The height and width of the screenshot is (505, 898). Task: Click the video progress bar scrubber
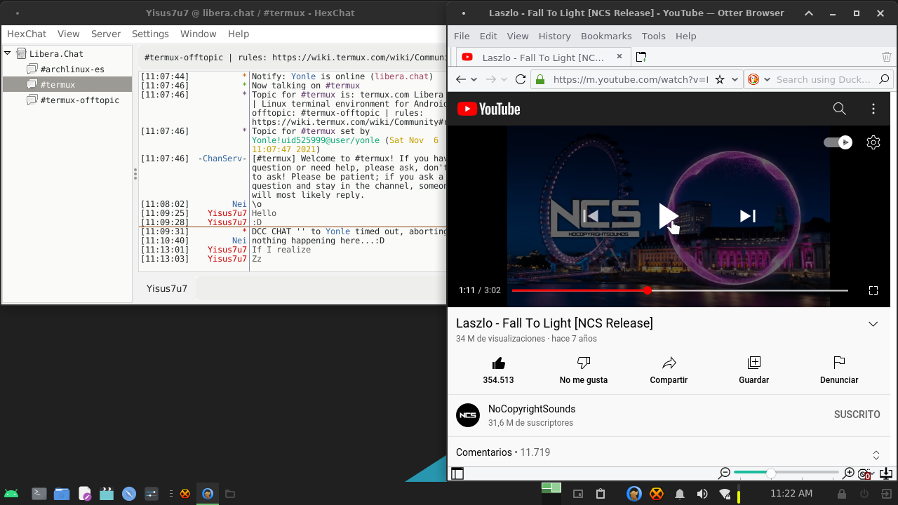coord(647,290)
